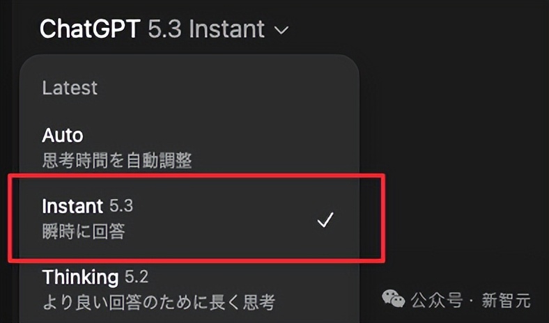Click the red highlight border around Instant

pyautogui.click(x=196, y=175)
